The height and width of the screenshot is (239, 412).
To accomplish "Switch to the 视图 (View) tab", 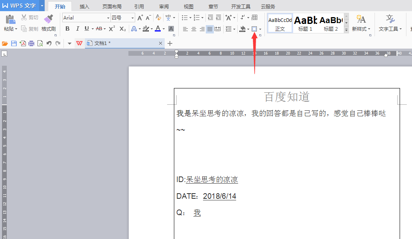I will pyautogui.click(x=188, y=6).
